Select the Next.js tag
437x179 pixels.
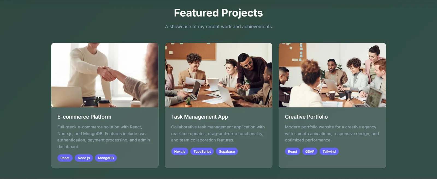pyautogui.click(x=180, y=152)
